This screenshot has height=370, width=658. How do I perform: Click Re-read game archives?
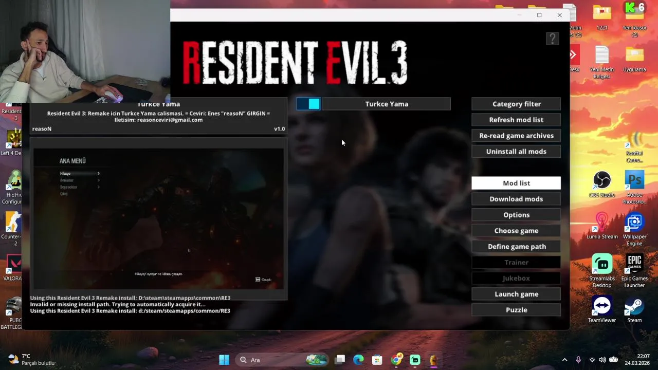tap(516, 136)
